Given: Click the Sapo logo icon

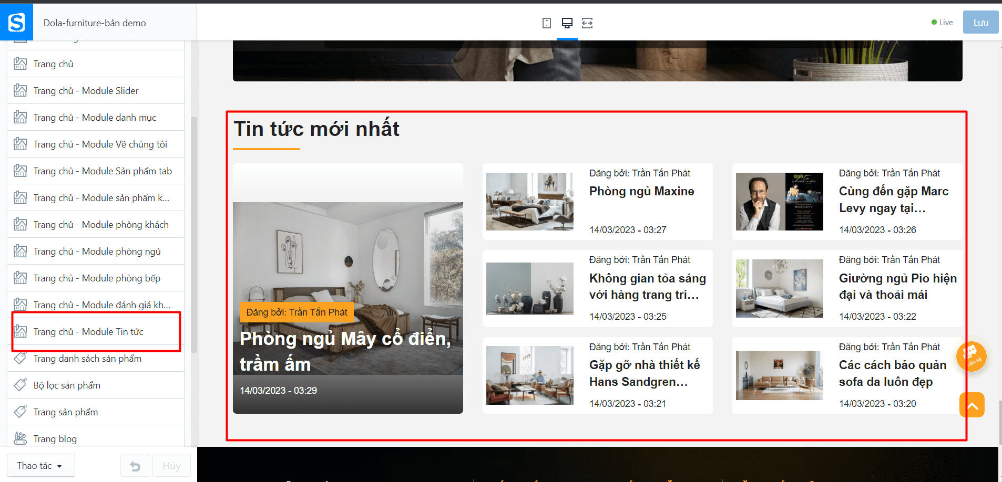Looking at the screenshot, I should (16, 22).
